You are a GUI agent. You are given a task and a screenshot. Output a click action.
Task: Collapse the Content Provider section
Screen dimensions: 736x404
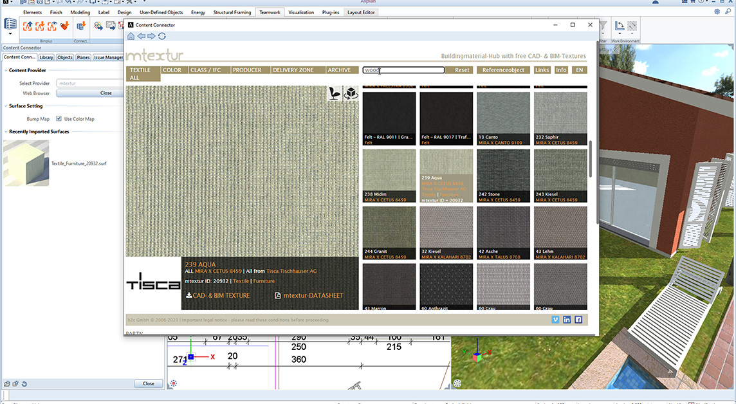(6, 70)
